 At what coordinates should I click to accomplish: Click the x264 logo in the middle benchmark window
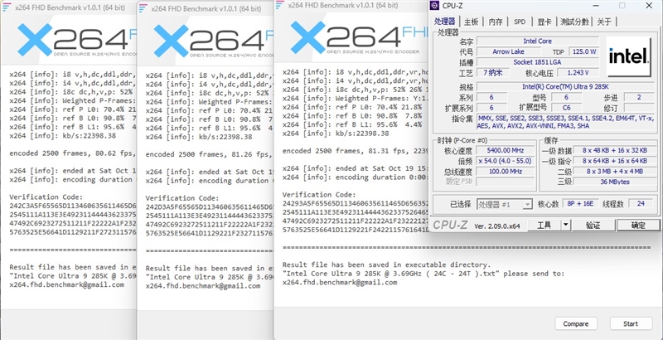pyautogui.click(x=213, y=41)
